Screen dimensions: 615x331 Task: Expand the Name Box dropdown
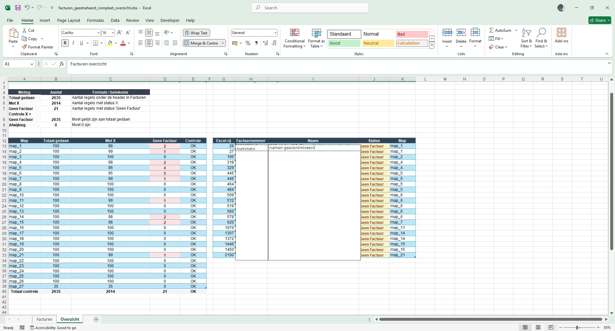(x=32, y=64)
